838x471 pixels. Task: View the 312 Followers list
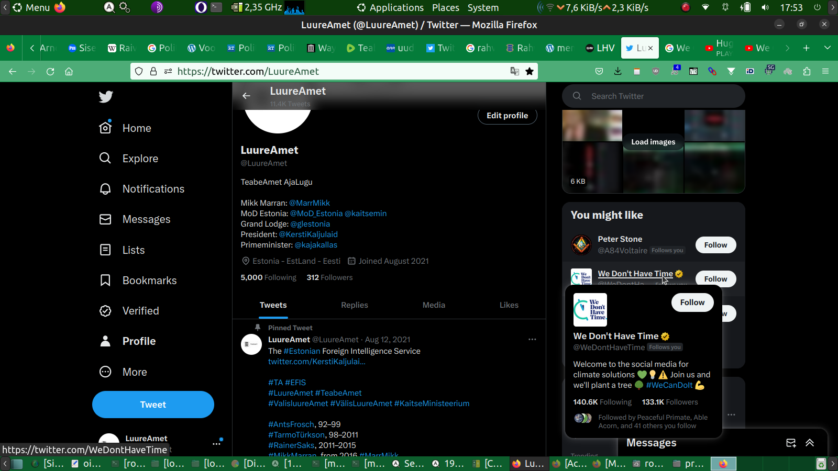pyautogui.click(x=329, y=277)
